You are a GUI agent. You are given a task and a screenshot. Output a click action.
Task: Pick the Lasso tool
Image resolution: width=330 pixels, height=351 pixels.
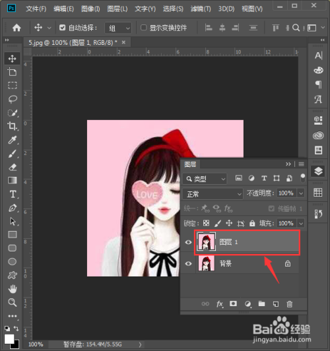[12, 99]
